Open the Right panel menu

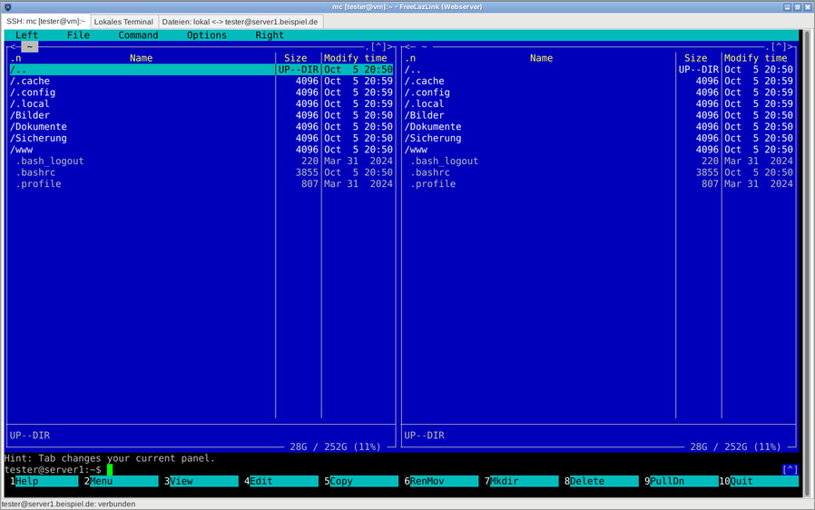(270, 35)
